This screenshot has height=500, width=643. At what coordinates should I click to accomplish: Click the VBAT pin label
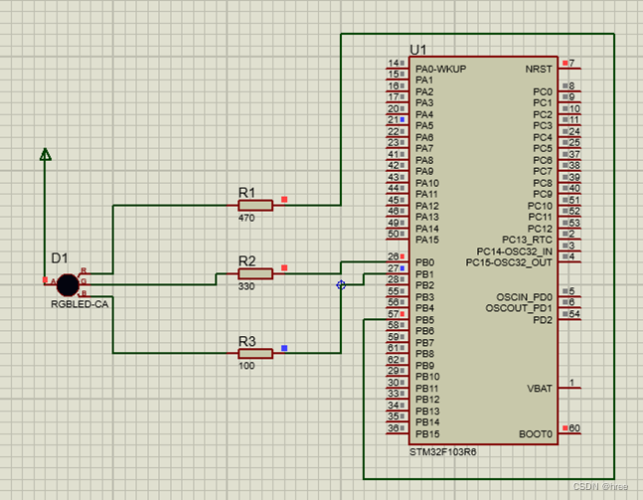click(540, 389)
